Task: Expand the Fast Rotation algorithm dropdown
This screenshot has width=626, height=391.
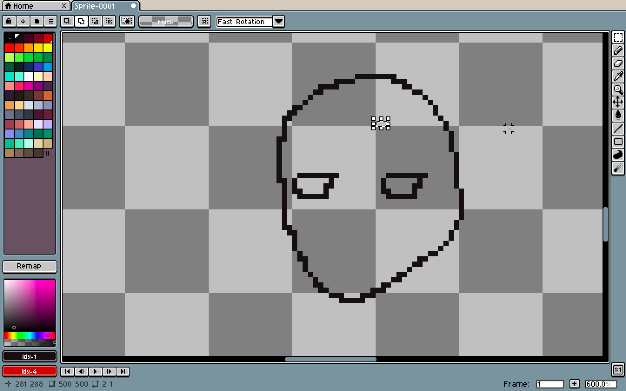Action: [x=279, y=21]
